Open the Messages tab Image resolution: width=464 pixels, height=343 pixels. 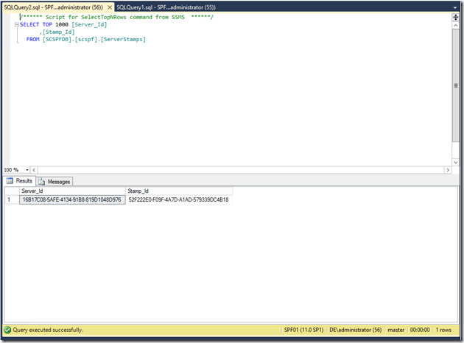58,181
